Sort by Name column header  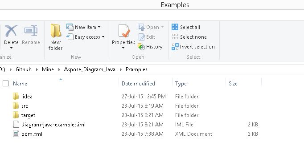(20, 84)
